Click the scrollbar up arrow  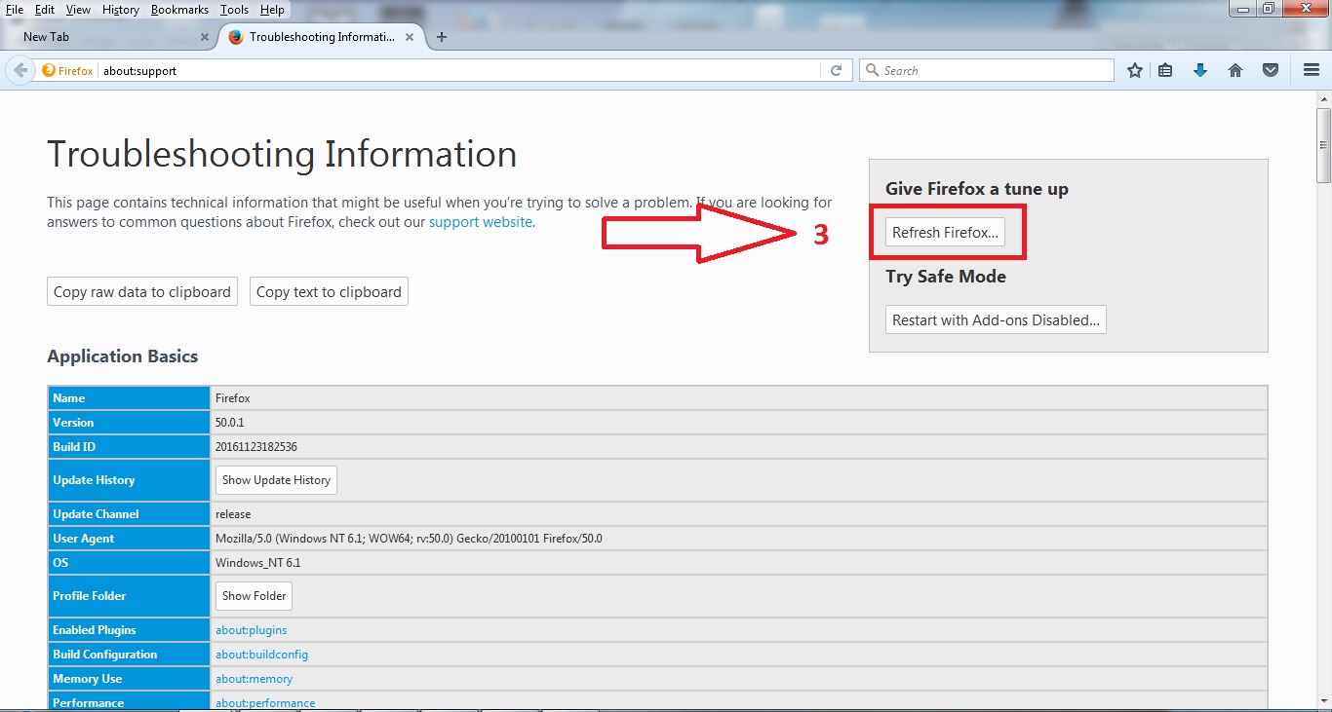tap(1323, 99)
